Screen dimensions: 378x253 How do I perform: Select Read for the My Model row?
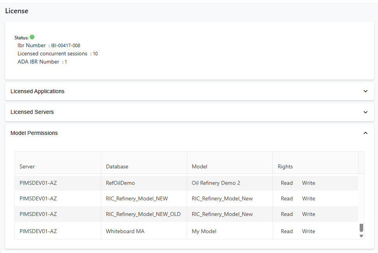(287, 231)
